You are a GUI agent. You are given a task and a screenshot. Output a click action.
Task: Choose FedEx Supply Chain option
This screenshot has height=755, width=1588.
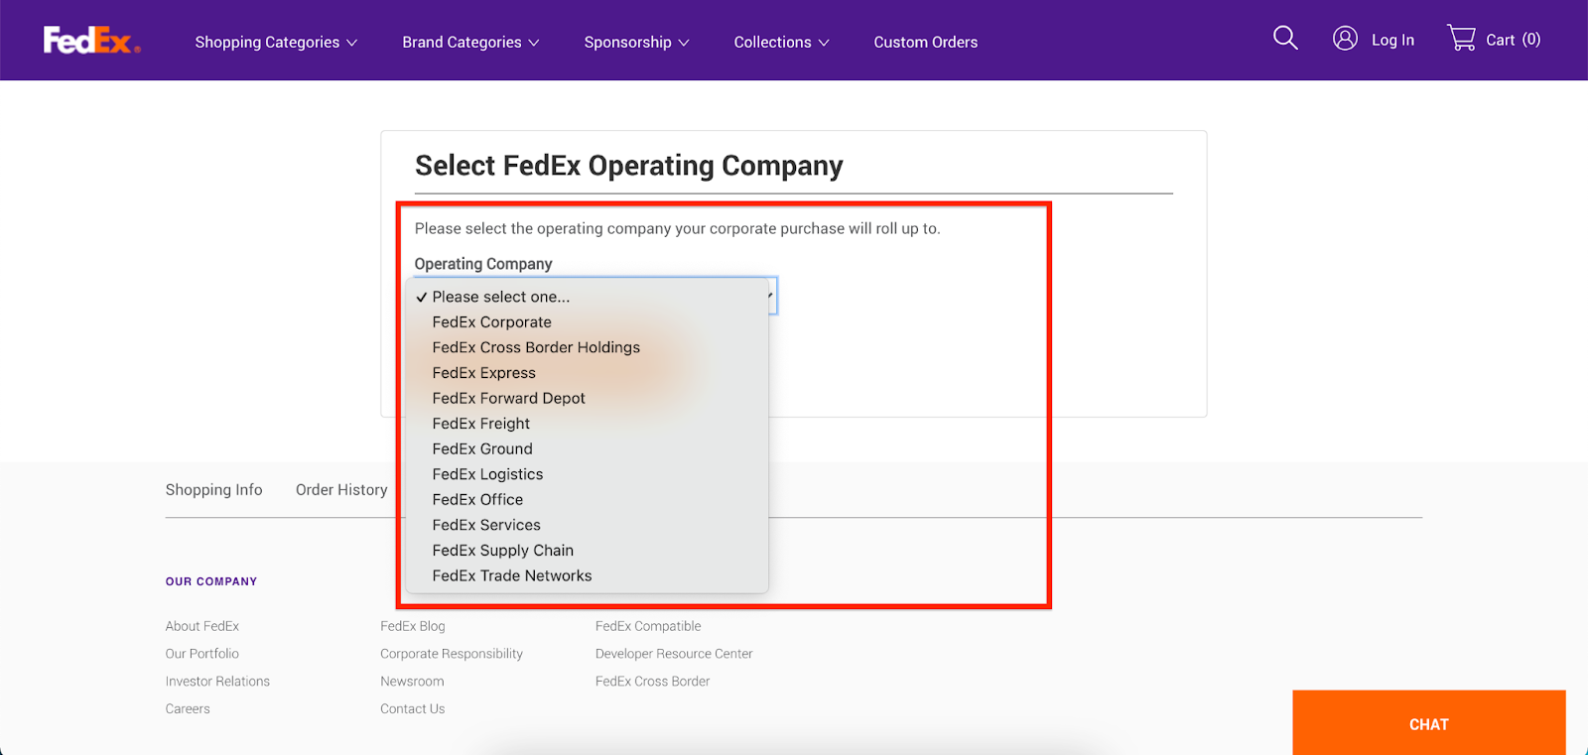tap(588, 551)
